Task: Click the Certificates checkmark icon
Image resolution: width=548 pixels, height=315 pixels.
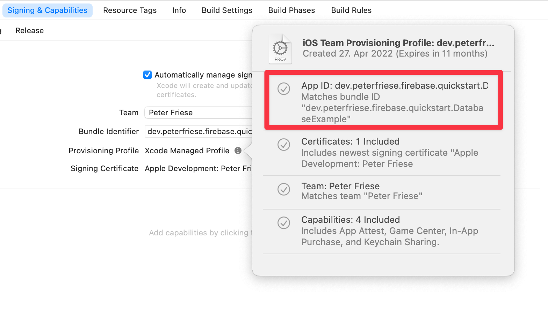Action: 284,145
